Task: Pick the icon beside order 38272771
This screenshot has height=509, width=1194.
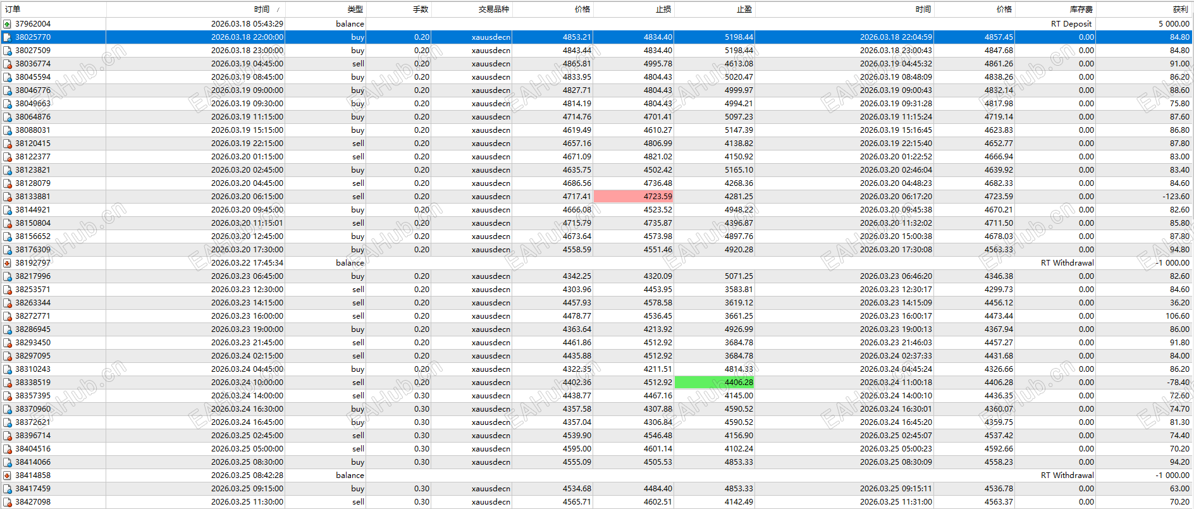Action: click(x=7, y=316)
